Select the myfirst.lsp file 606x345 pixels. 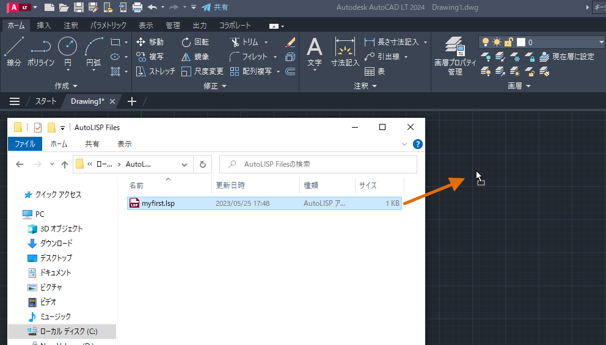point(265,203)
